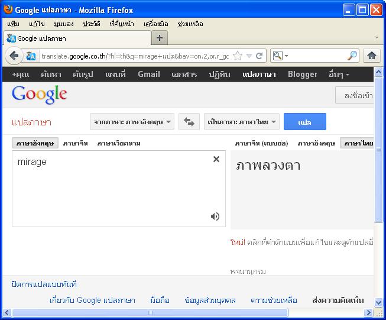
Task: Select source language ภาษาอังกฤษ quick button
Action: tap(35, 143)
